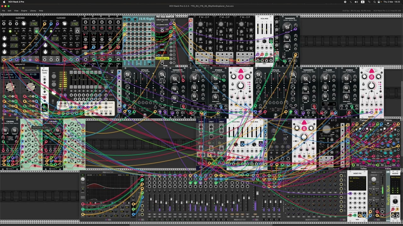
Task: Open Multi-Output device selector on Audio module
Action: [x=395, y=177]
